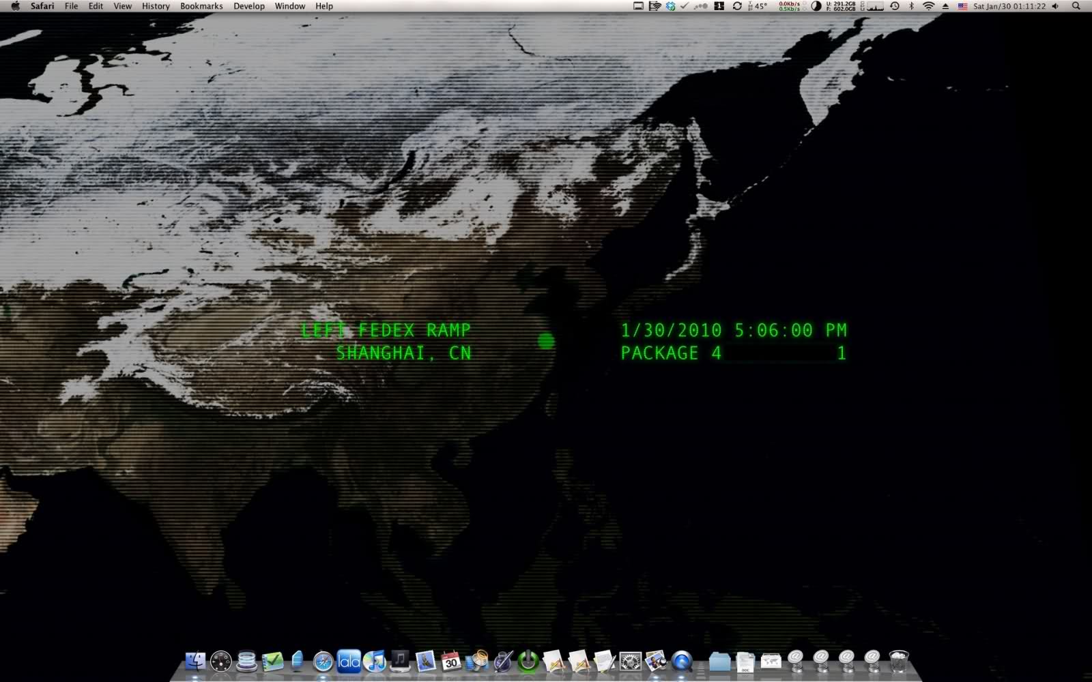Open the Safari application menu

(x=42, y=6)
